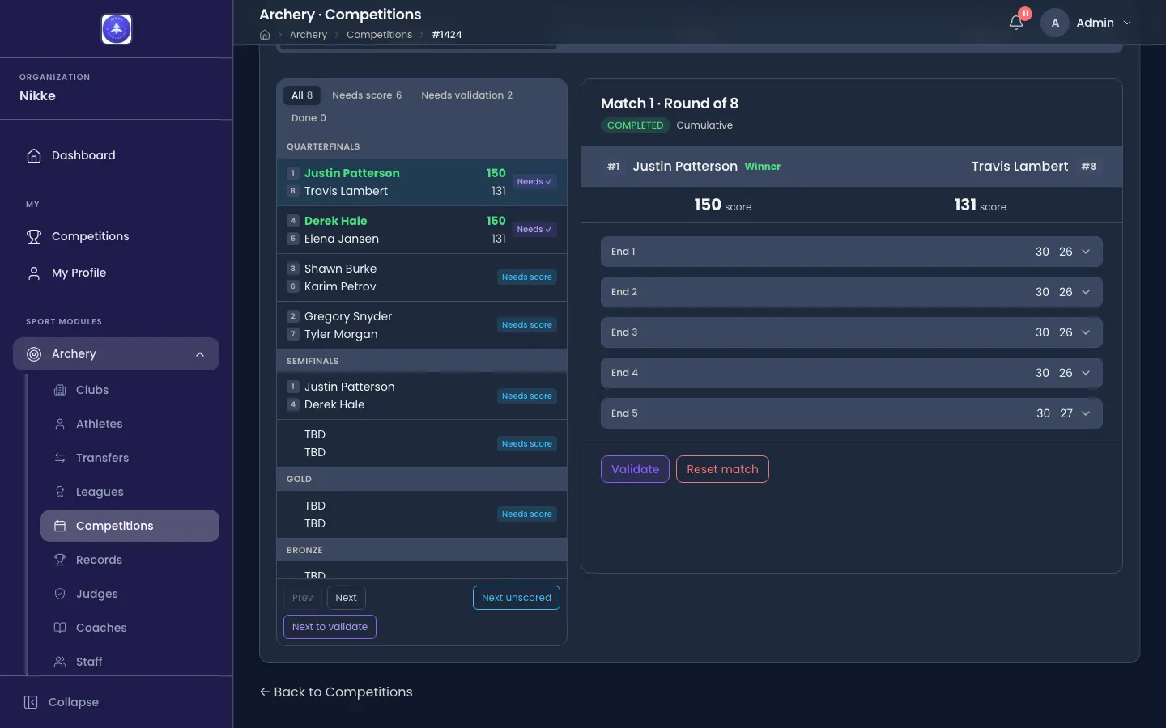Switch to Done 0 filter
Viewport: 1166px width, 728px height.
[x=309, y=118]
